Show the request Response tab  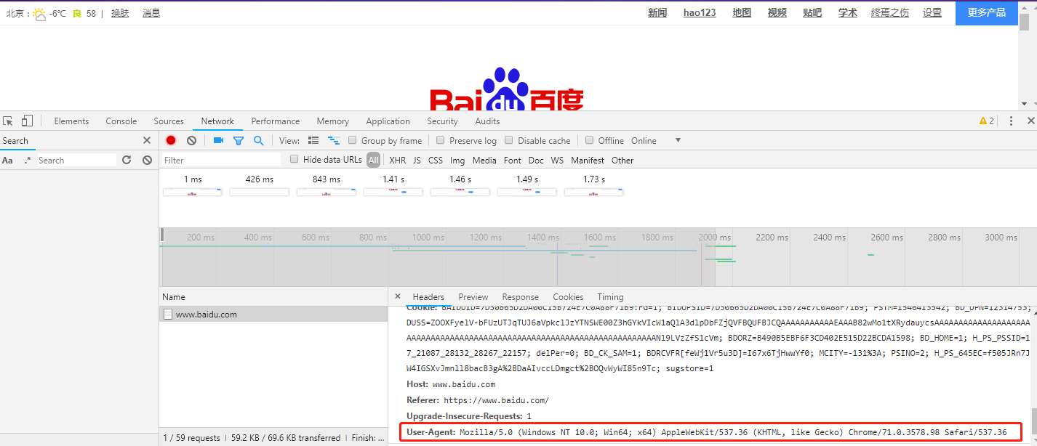[x=521, y=297]
